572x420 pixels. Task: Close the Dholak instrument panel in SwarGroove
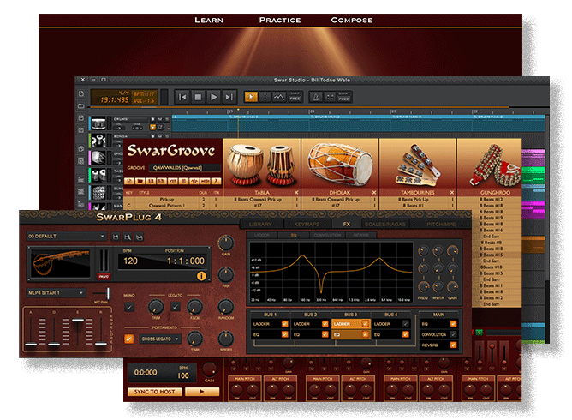[x=374, y=193]
